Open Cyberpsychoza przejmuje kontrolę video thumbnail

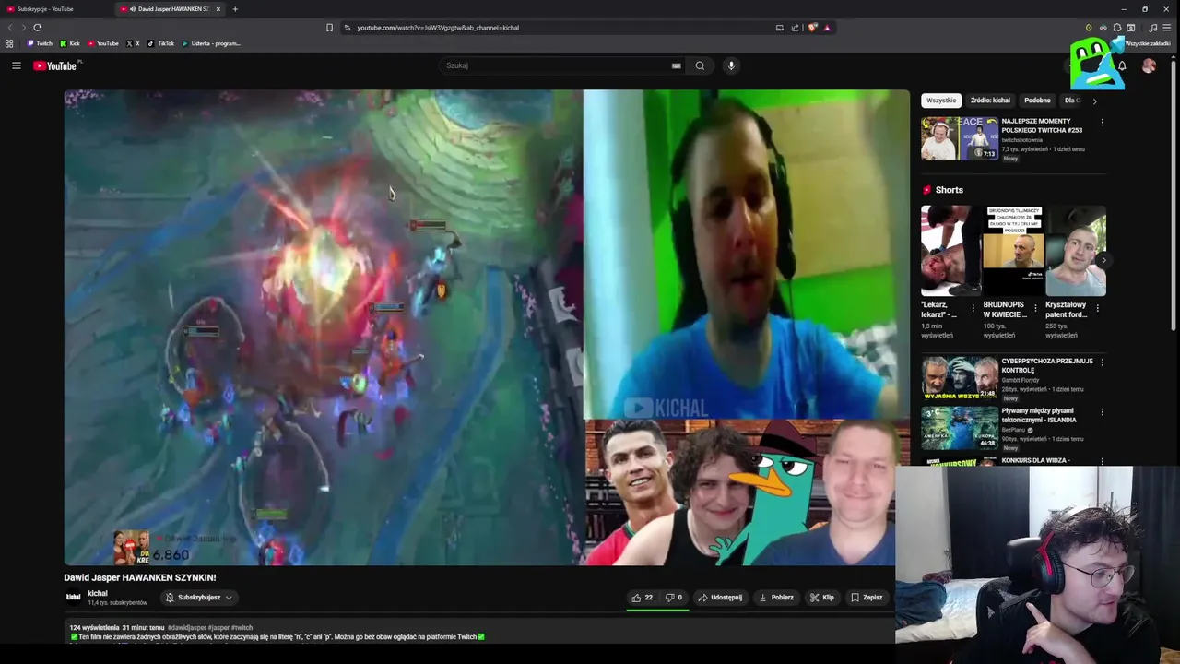960,378
